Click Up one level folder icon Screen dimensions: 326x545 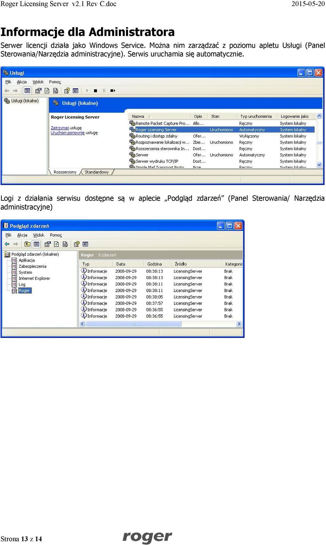[28, 244]
